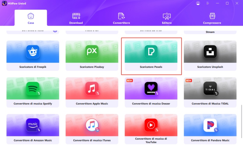243x149 pixels.
Task: Click the Deezer heart icon
Action: (x=151, y=88)
